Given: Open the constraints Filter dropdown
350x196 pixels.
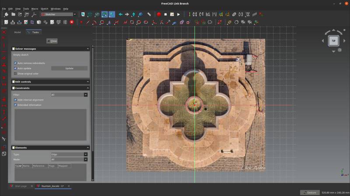Looking at the screenshot, I should 69,95.
